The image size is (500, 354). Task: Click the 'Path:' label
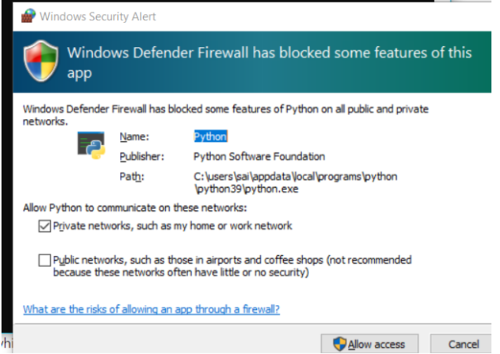[x=131, y=176]
